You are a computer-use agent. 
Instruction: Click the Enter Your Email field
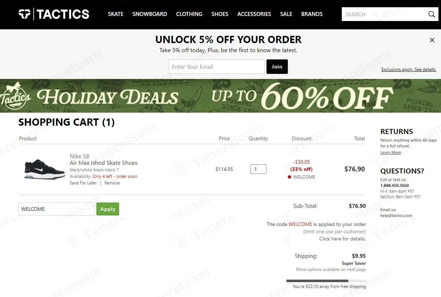[x=217, y=67]
